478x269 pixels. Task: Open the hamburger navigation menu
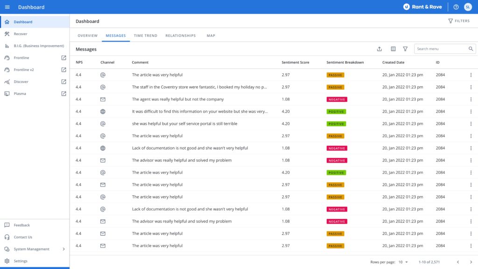(x=7, y=7)
